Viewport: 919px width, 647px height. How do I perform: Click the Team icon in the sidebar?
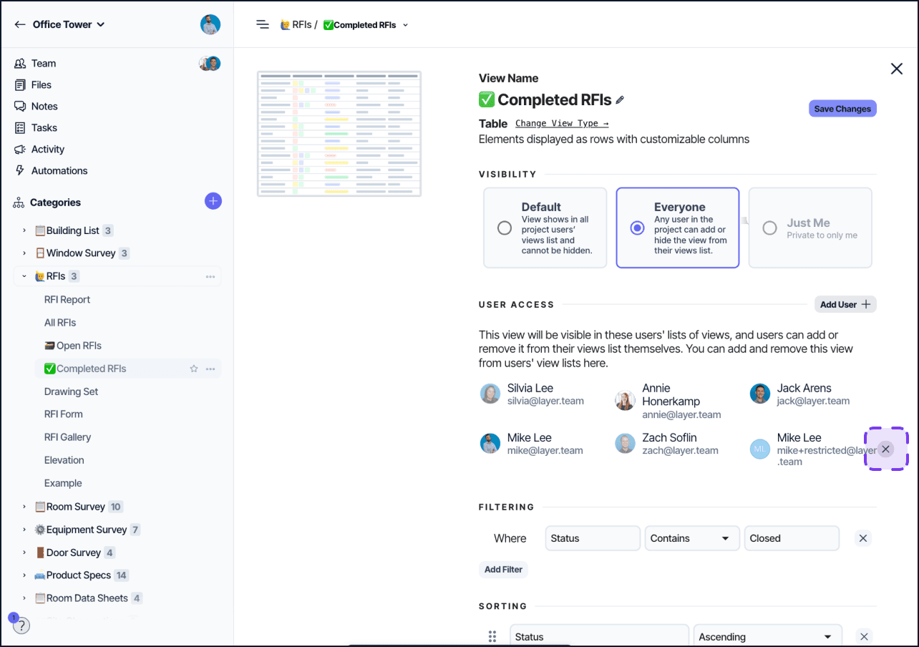point(20,63)
